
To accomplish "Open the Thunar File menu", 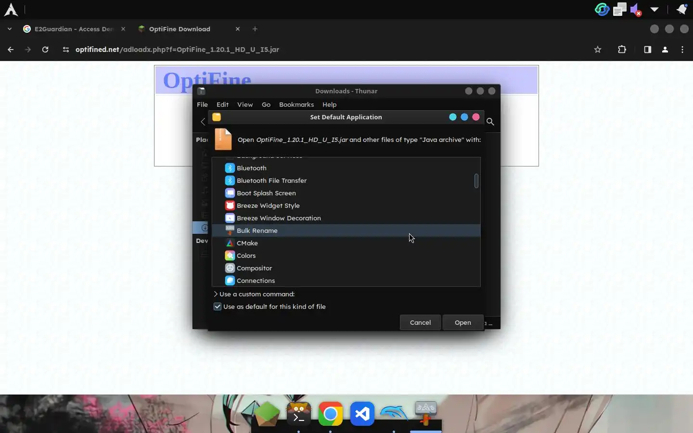I will coord(202,104).
